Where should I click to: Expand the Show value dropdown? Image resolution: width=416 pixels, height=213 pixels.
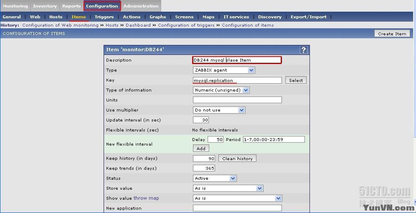[237, 198]
